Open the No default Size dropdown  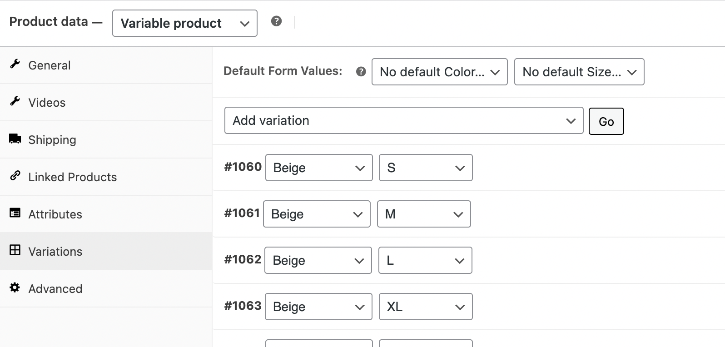tap(579, 72)
